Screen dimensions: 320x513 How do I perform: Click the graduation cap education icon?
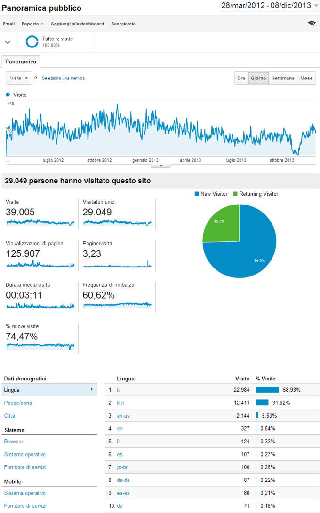[x=312, y=23]
